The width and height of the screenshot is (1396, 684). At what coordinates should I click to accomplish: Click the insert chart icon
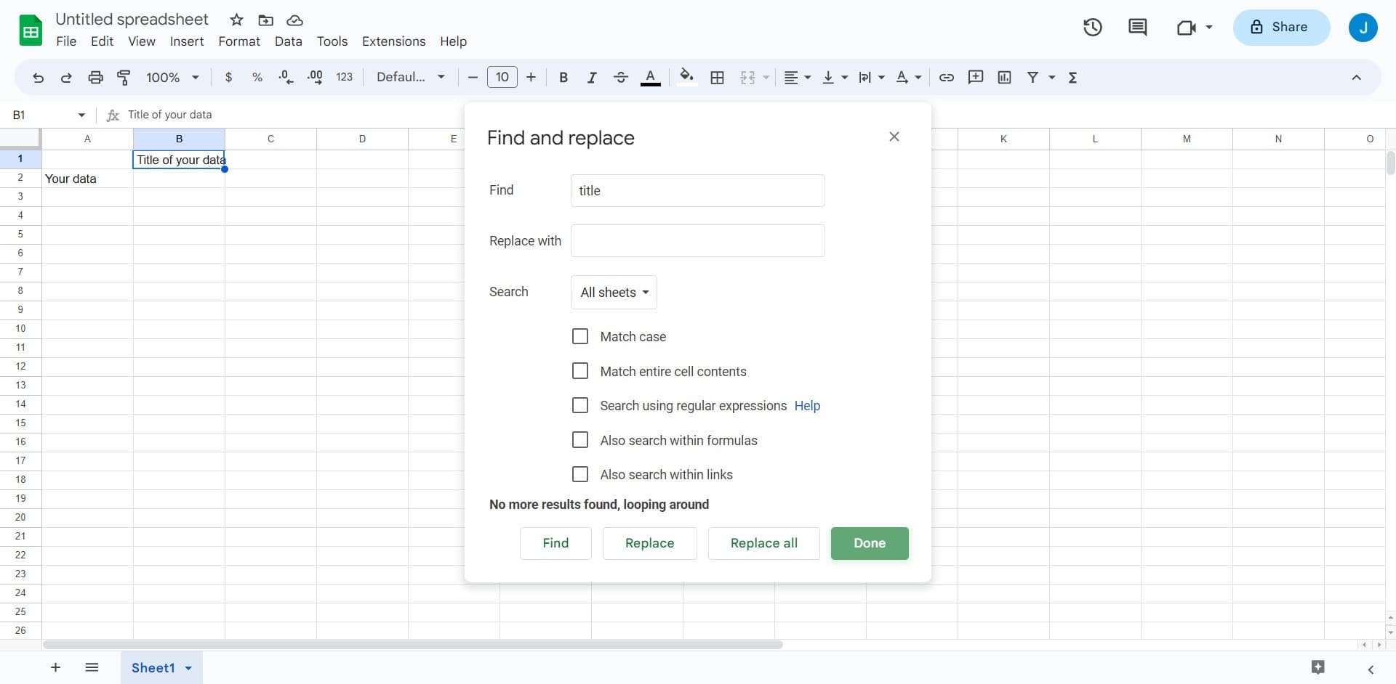pyautogui.click(x=1004, y=78)
